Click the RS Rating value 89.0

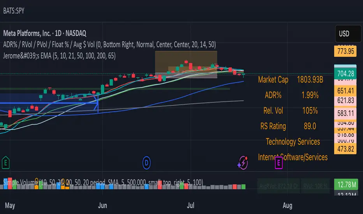tap(310, 126)
